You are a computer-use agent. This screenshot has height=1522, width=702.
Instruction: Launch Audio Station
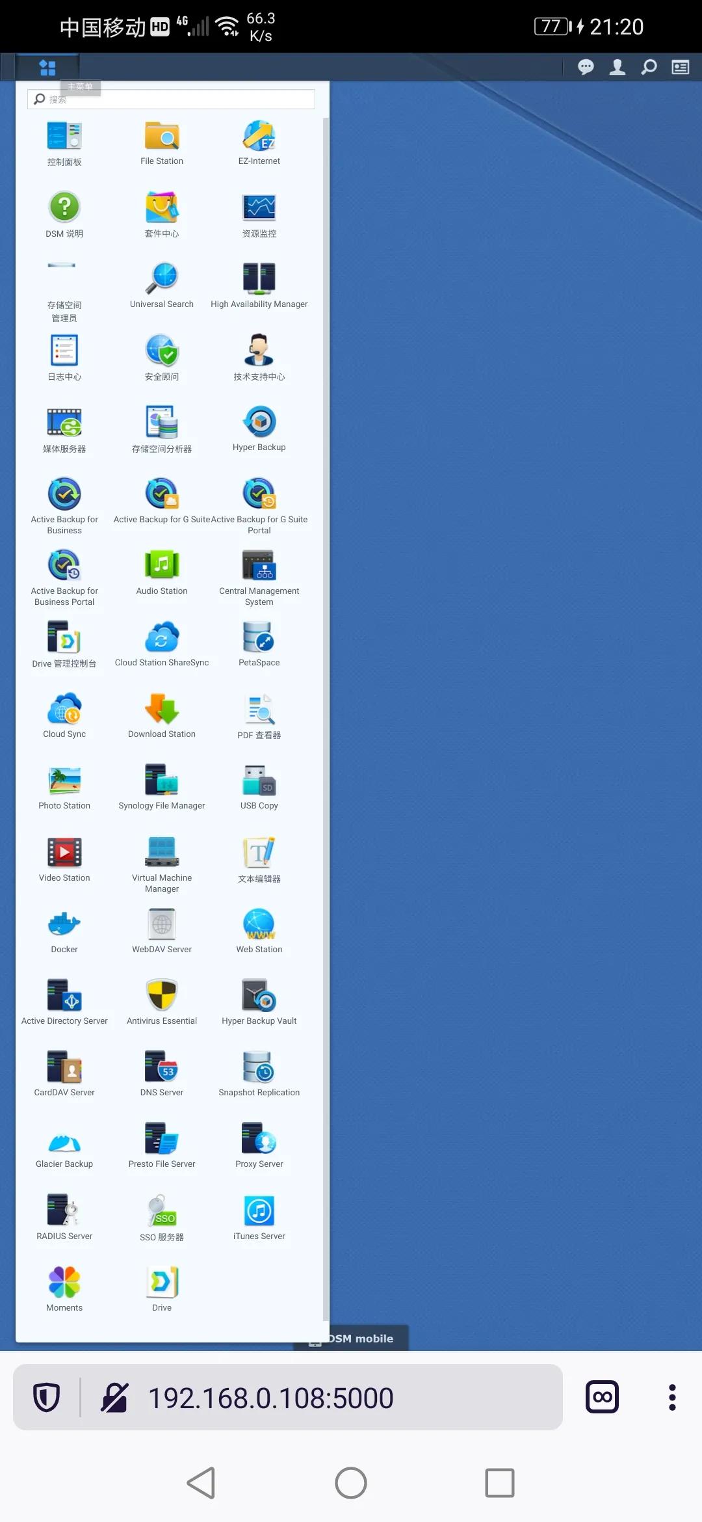(x=162, y=573)
